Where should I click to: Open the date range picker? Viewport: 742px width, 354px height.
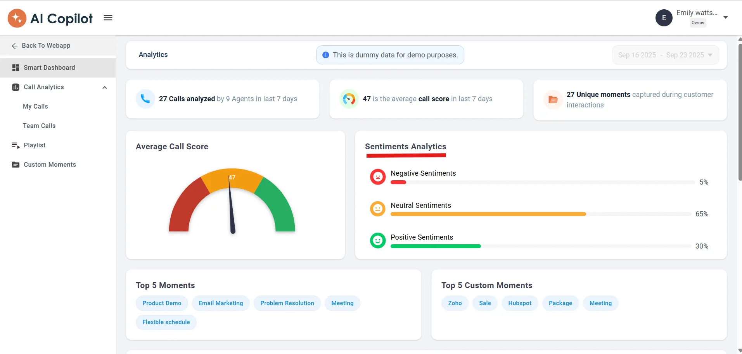pyautogui.click(x=665, y=55)
